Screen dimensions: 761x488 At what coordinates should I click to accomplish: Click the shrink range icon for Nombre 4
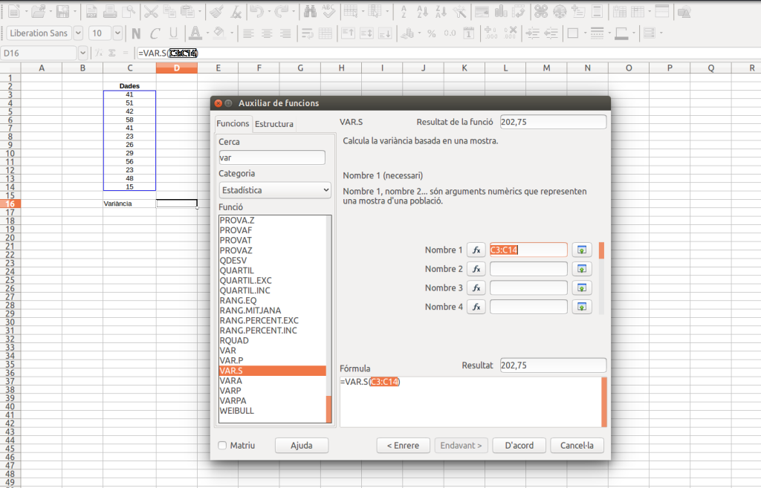[x=582, y=307]
